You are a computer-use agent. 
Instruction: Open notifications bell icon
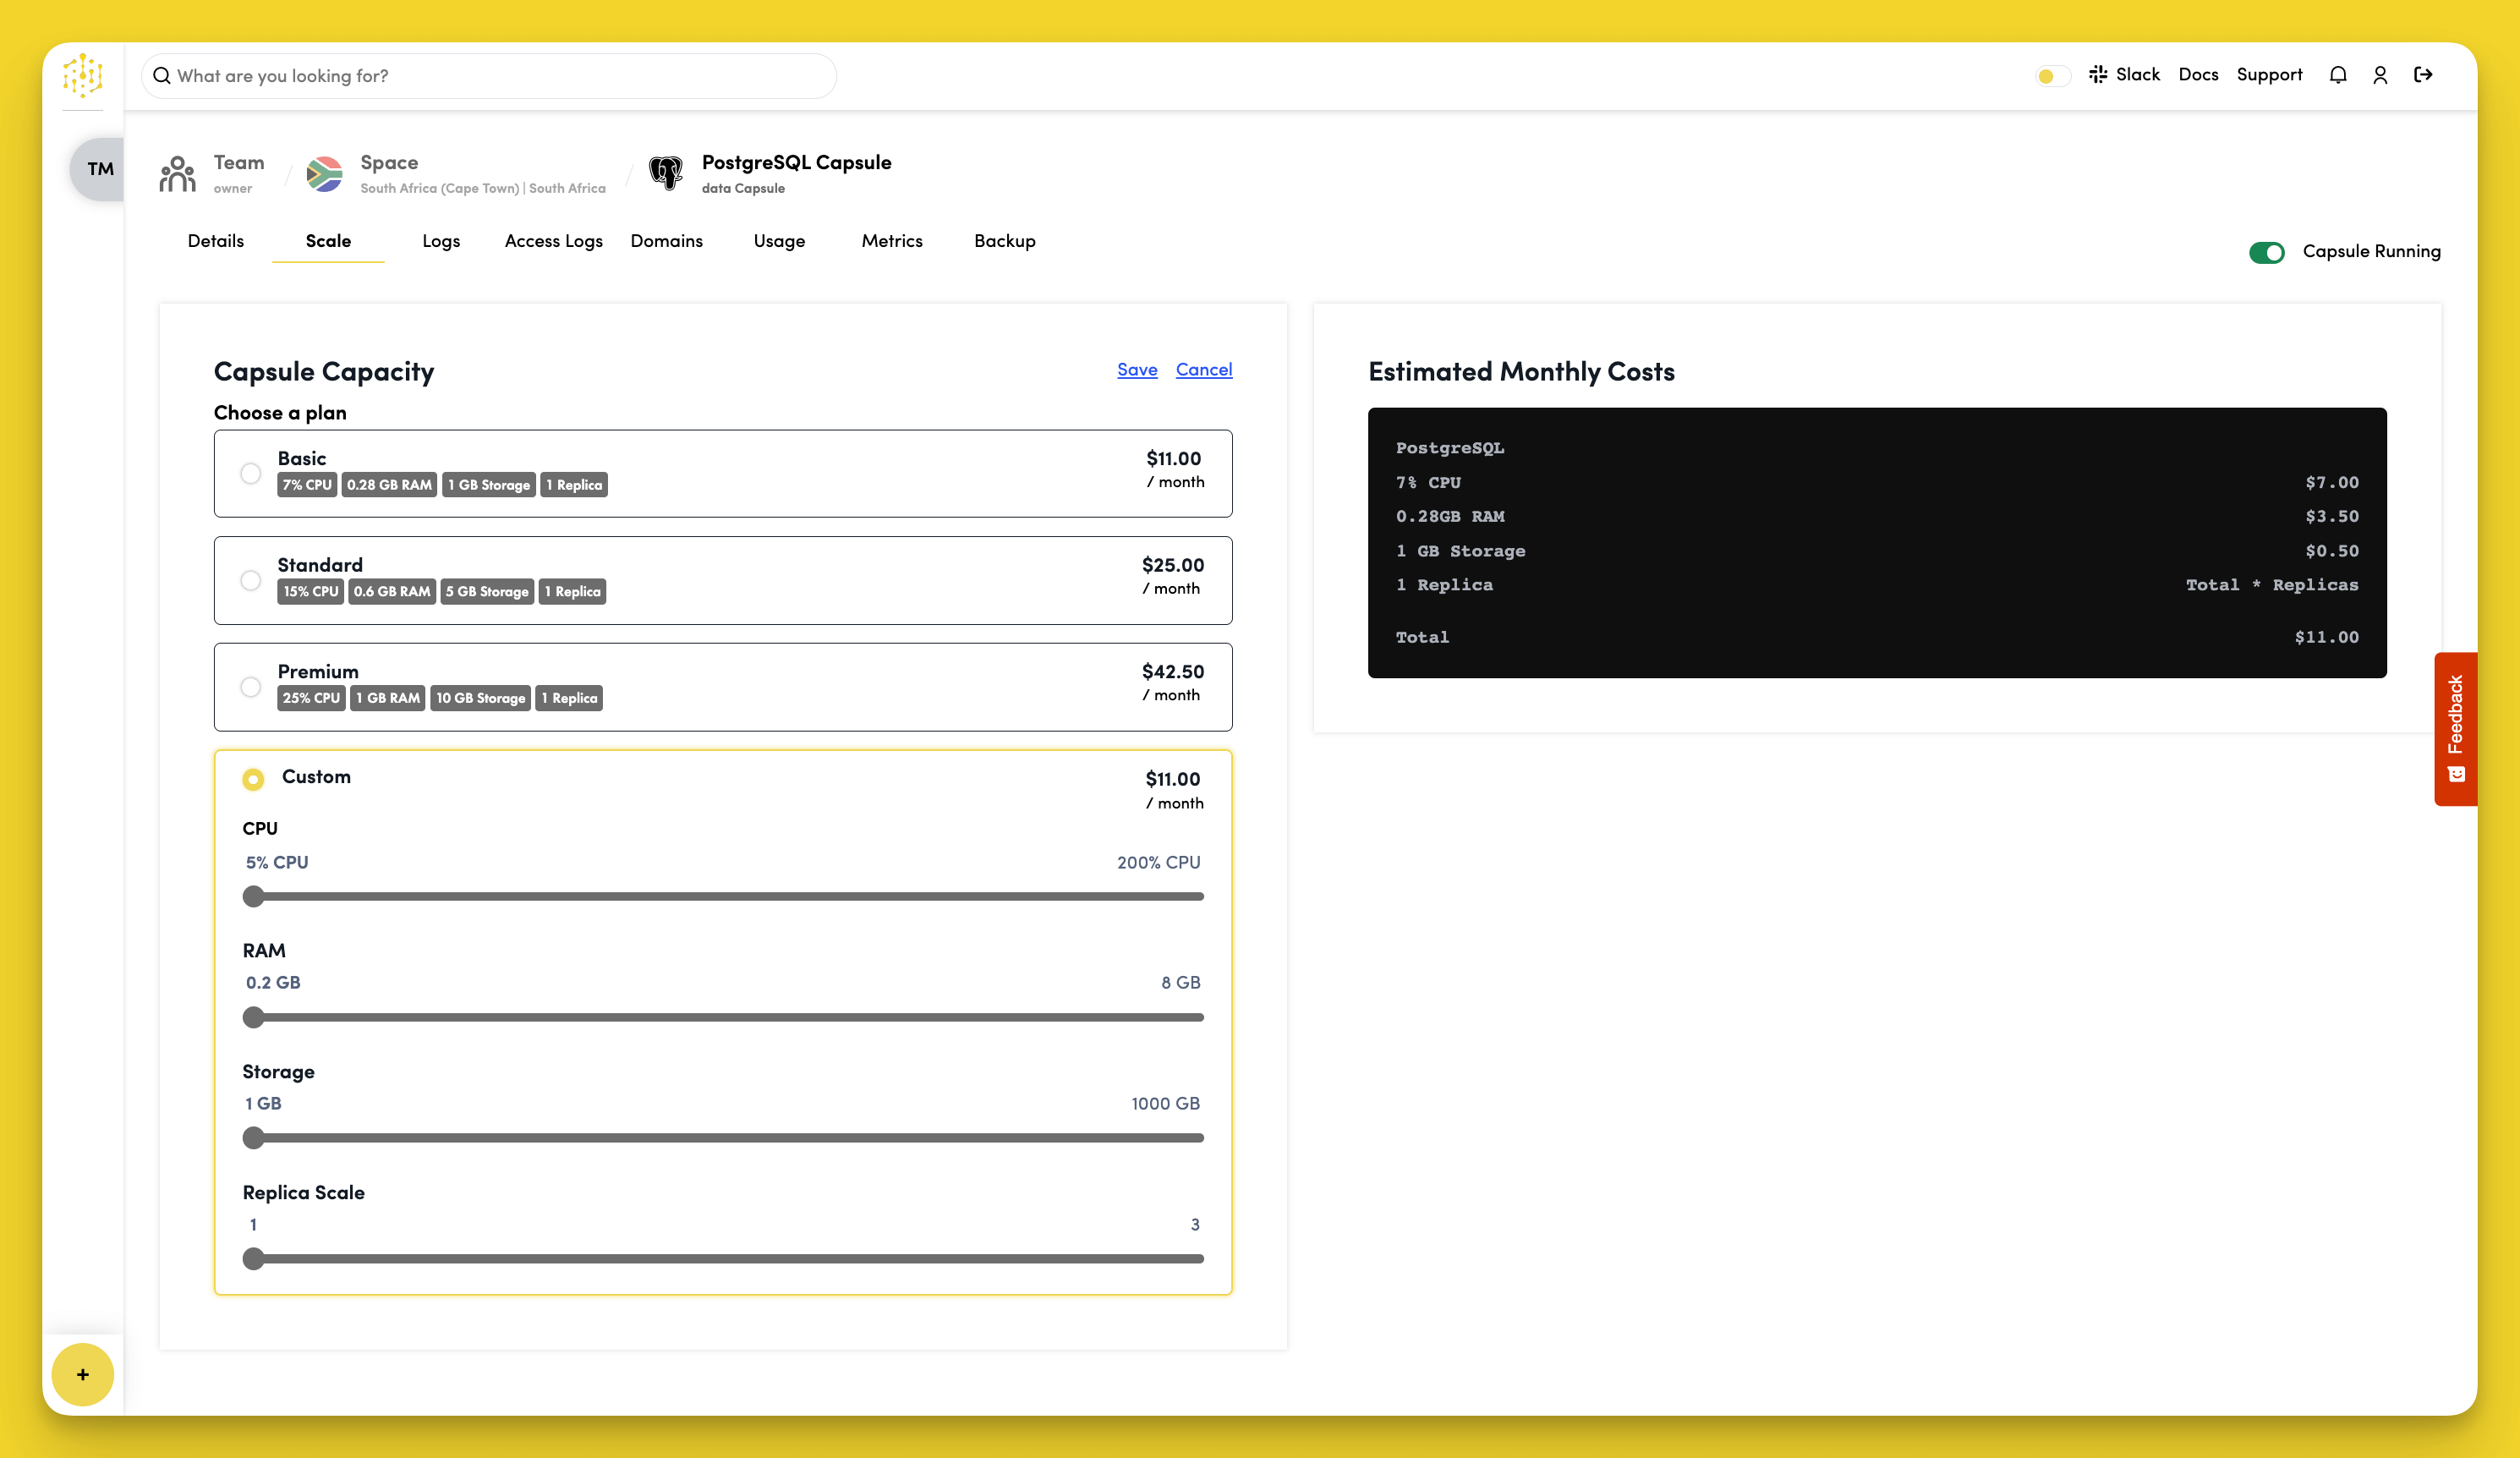pos(2337,75)
